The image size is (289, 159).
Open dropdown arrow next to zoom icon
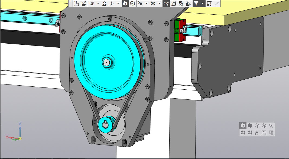(x=98, y=4)
